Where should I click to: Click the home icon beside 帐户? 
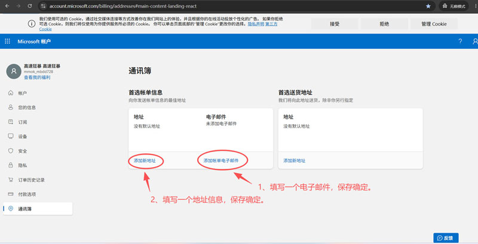point(11,93)
